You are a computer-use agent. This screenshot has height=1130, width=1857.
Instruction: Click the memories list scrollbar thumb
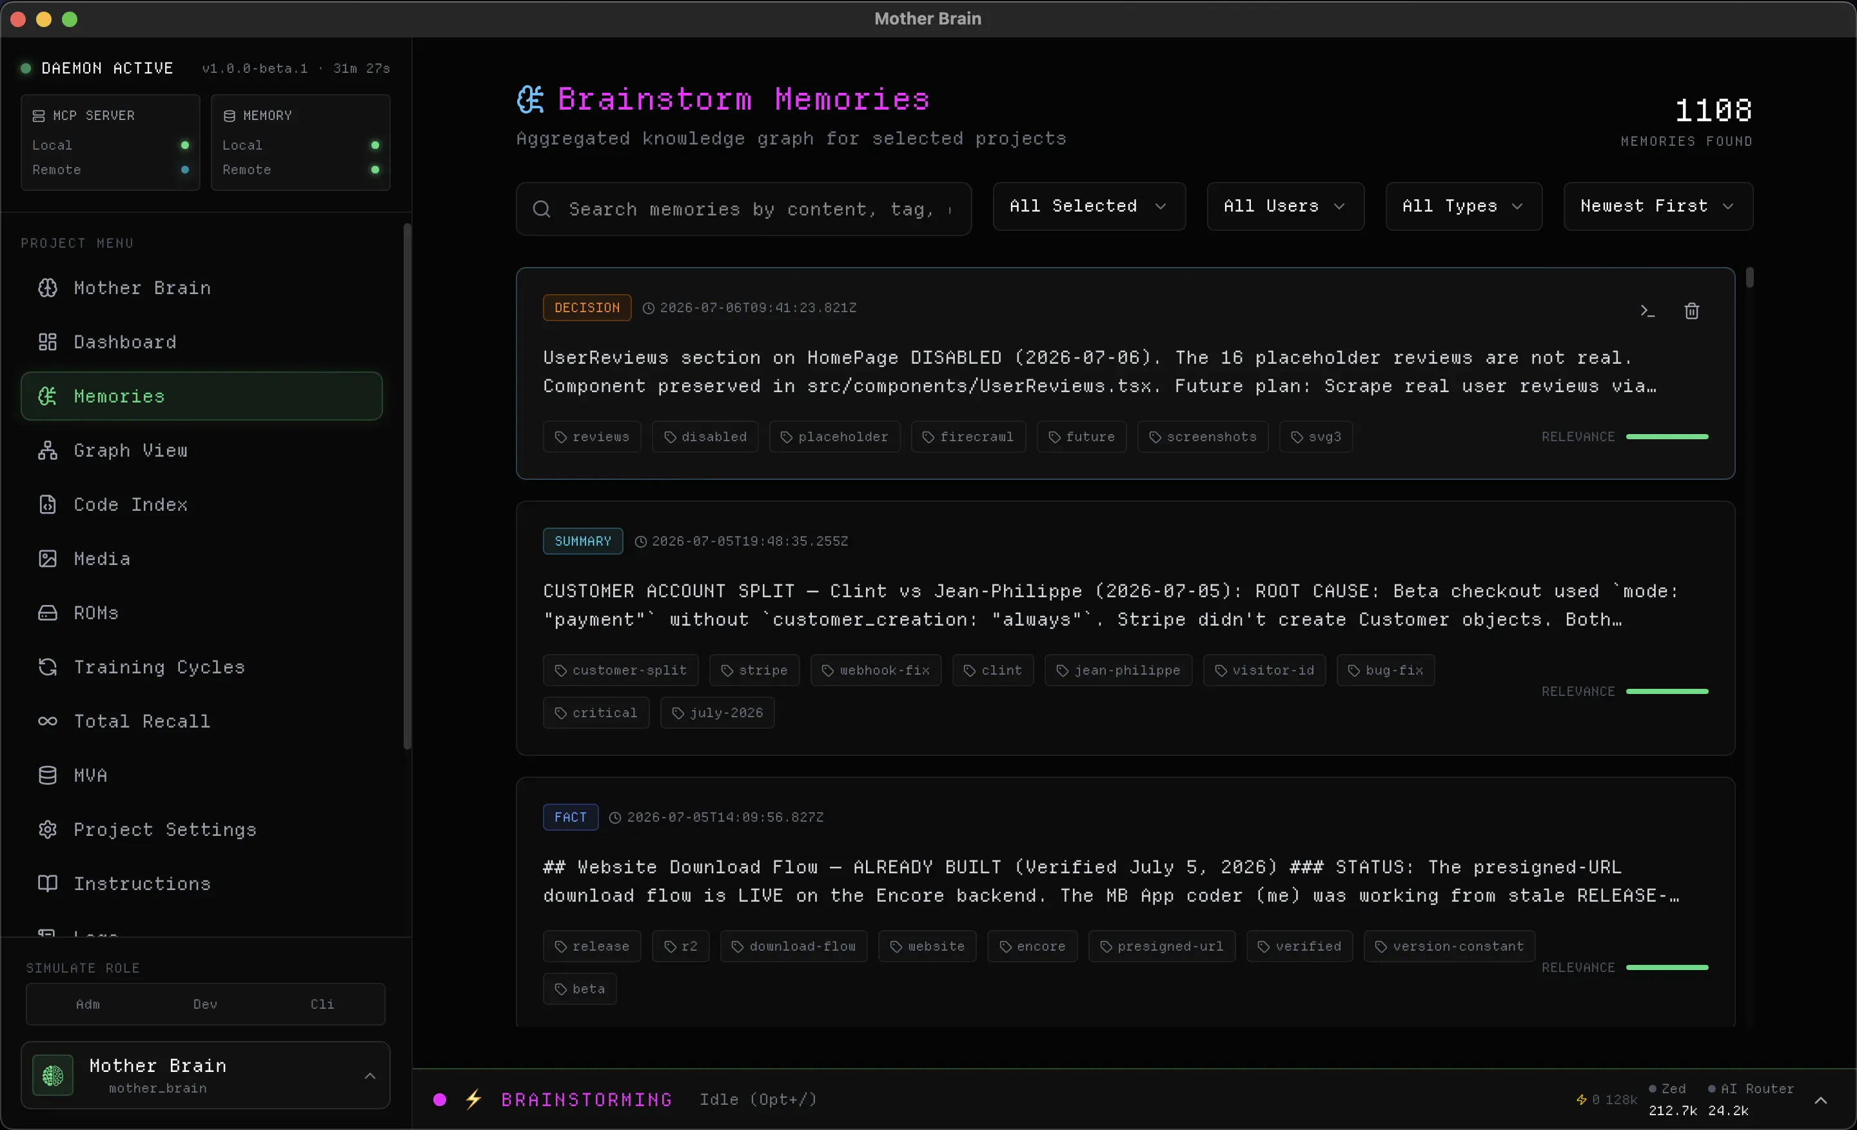pos(1749,277)
